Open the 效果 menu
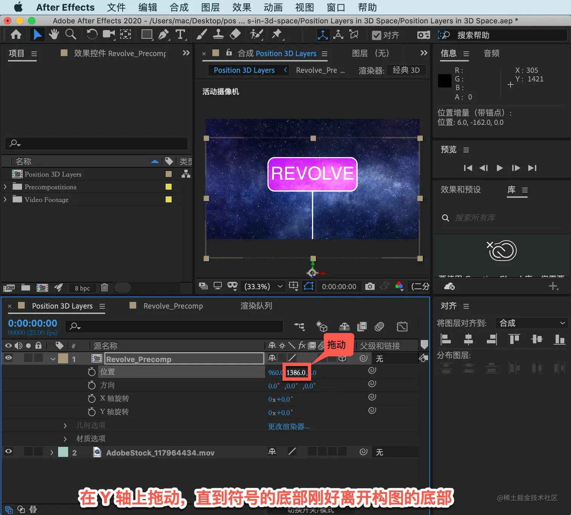Image resolution: width=571 pixels, height=515 pixels. pyautogui.click(x=241, y=8)
